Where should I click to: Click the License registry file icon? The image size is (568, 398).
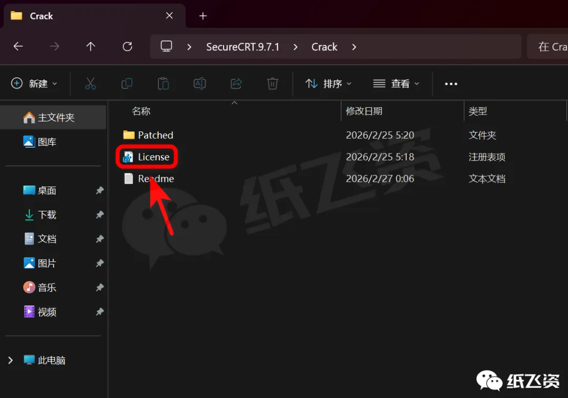click(128, 157)
